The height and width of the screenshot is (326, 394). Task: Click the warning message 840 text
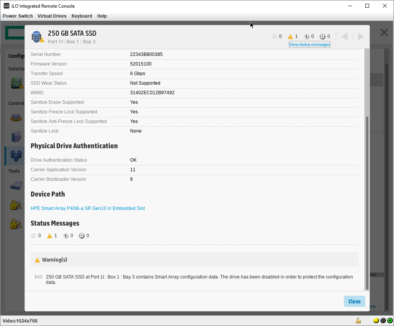pyautogui.click(x=199, y=280)
